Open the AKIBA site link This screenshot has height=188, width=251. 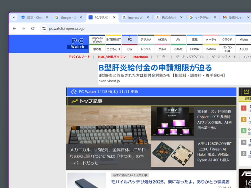click(162, 39)
